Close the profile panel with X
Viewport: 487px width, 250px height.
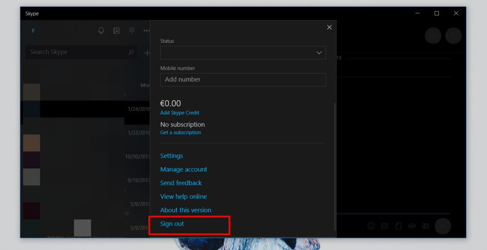point(329,27)
